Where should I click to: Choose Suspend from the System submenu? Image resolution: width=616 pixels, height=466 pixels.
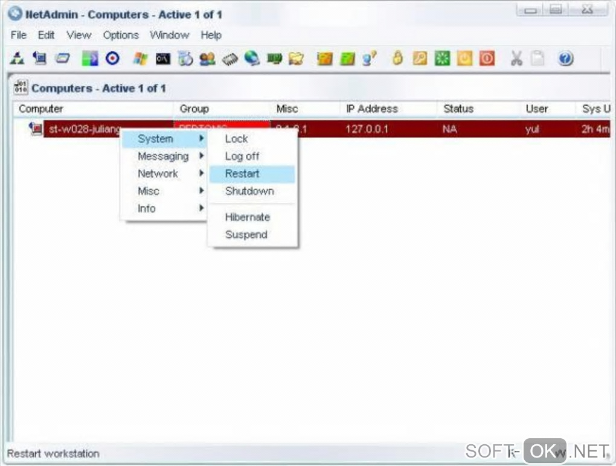[252, 234]
